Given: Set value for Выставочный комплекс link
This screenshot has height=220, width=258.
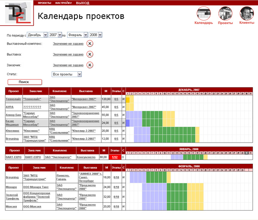Looking at the screenshot, I should (x=68, y=44).
